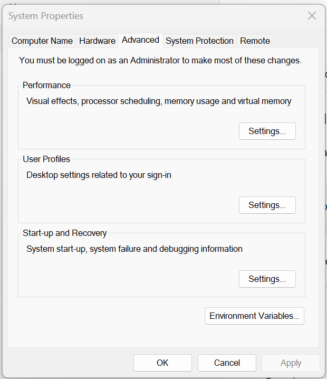327x379 pixels.
Task: Go to the System Protection tab
Action: tap(199, 41)
